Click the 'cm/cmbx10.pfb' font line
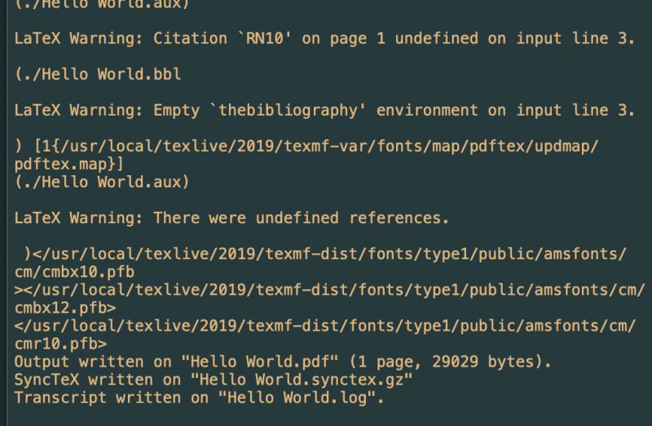The height and width of the screenshot is (426, 652). 74,272
